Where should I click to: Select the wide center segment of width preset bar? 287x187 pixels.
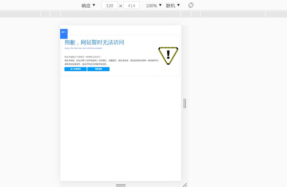(120, 14)
